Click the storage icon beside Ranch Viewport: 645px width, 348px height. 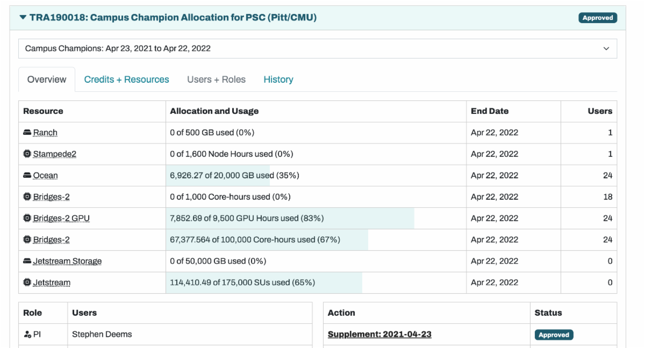click(x=27, y=133)
